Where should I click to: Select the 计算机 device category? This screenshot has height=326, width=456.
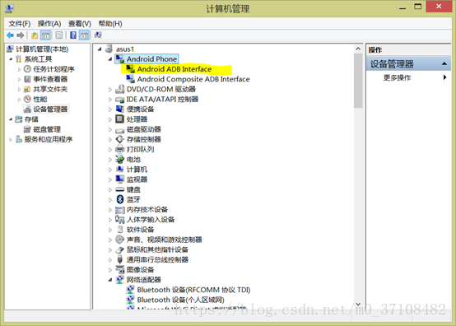click(137, 170)
